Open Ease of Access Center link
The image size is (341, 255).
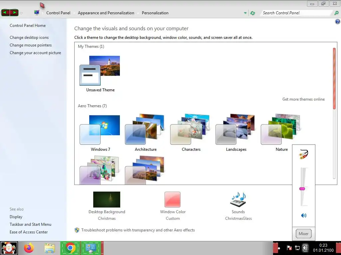[x=29, y=232]
